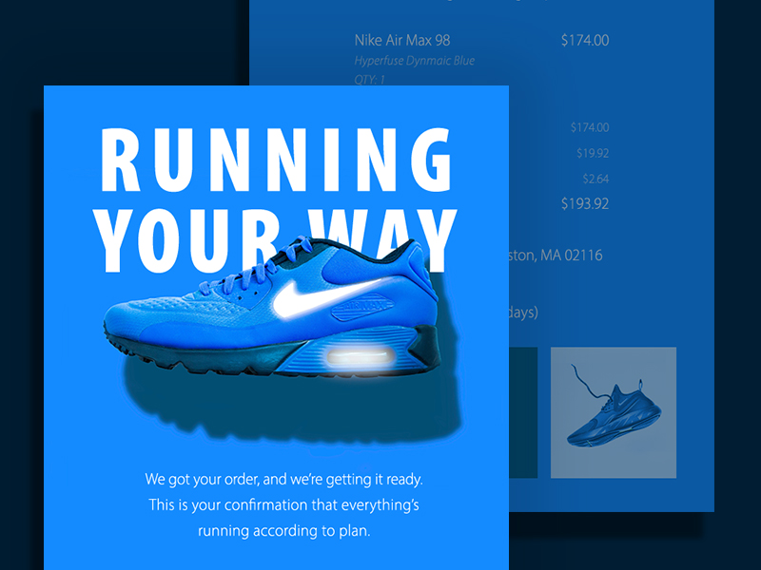The width and height of the screenshot is (761, 570).
Task: Click the $19.92 amount in the receipt
Action: (x=593, y=153)
